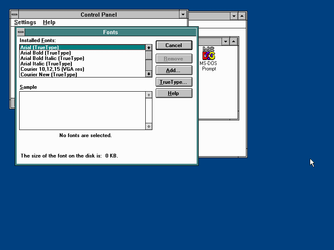This screenshot has height=250, width=334.
Task: Select Arial (TrueType) in font list
Action: (40, 47)
